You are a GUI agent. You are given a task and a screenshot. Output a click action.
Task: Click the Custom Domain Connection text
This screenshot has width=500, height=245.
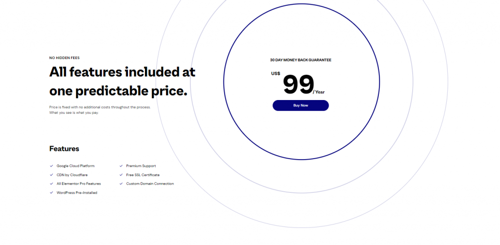coord(150,184)
